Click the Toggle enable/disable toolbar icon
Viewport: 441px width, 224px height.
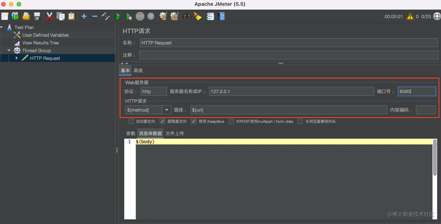click(x=106, y=16)
